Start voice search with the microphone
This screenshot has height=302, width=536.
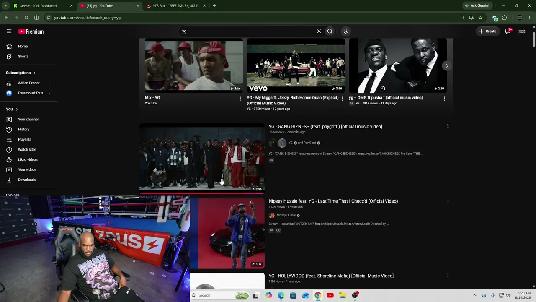point(345,31)
